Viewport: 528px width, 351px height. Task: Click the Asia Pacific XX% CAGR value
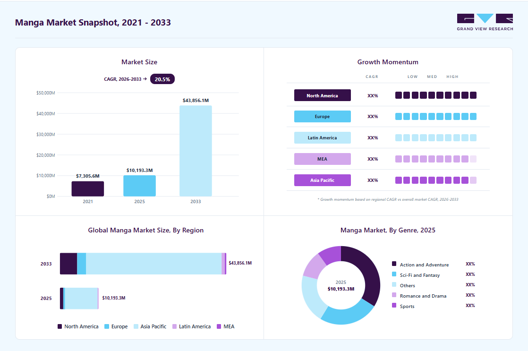(373, 180)
